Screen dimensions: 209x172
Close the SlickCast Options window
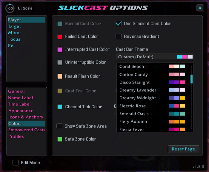click(200, 8)
